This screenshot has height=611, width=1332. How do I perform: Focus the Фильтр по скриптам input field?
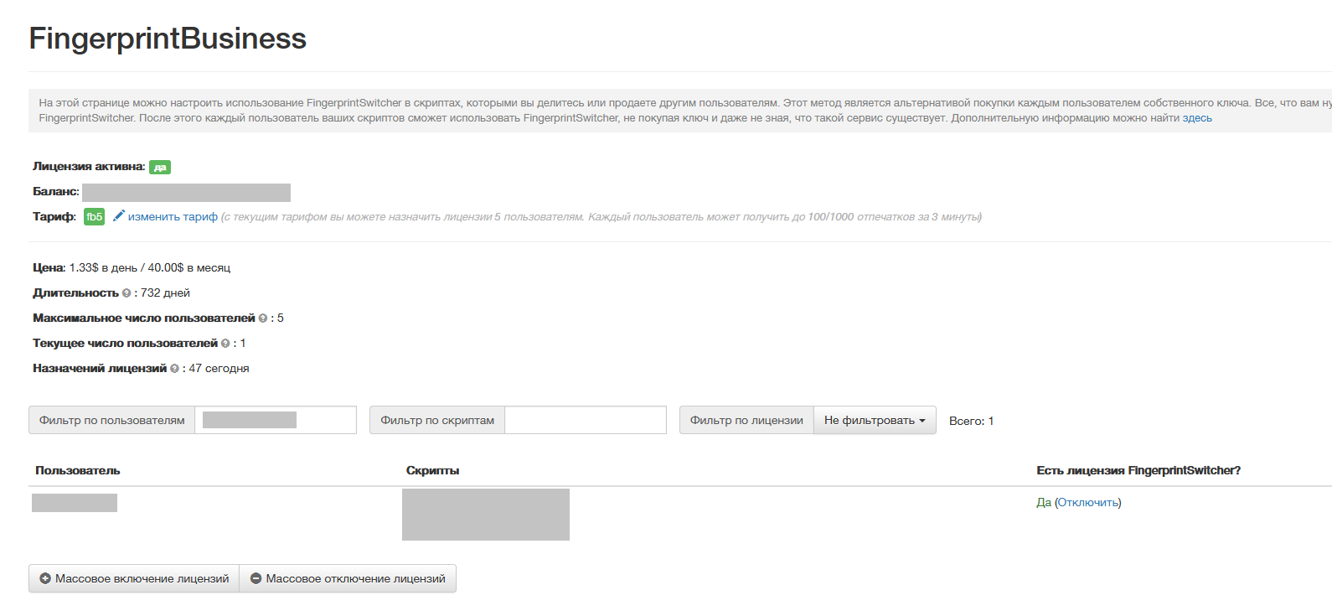585,421
